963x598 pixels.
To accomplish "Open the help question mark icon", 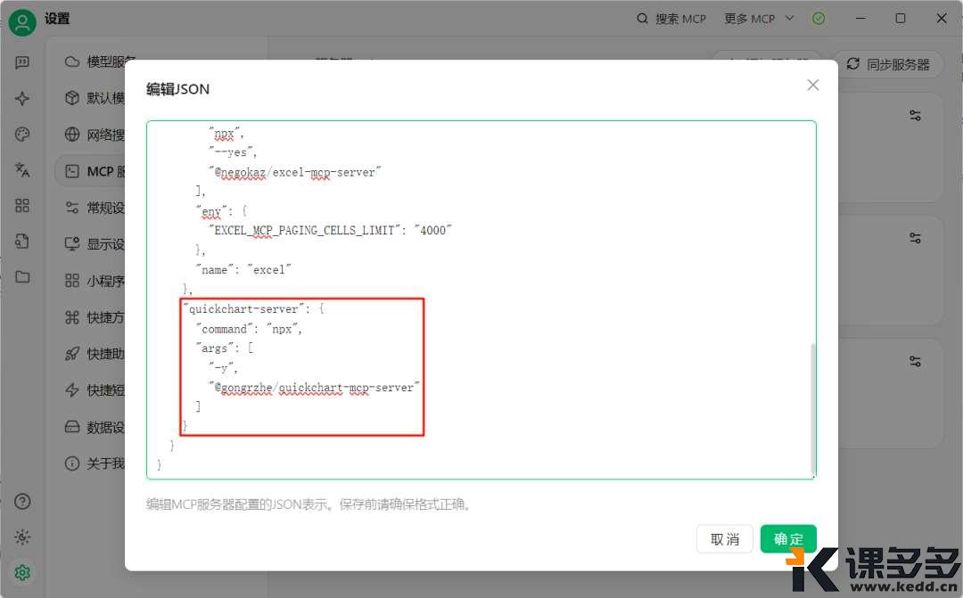I will pos(22,502).
